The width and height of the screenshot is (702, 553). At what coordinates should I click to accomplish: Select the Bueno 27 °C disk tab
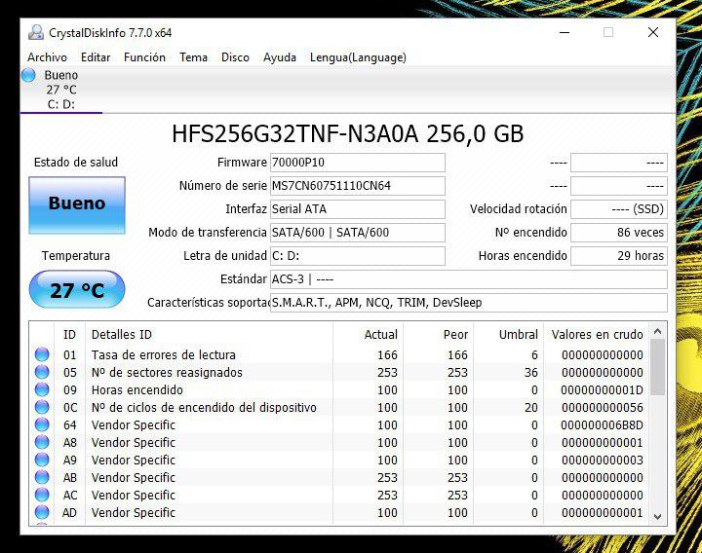[61, 90]
